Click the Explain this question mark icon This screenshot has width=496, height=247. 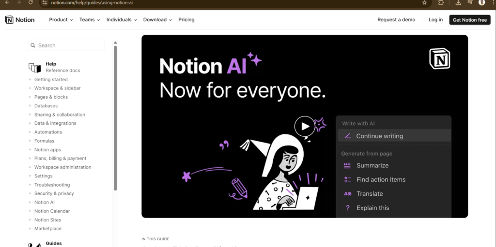tap(348, 208)
